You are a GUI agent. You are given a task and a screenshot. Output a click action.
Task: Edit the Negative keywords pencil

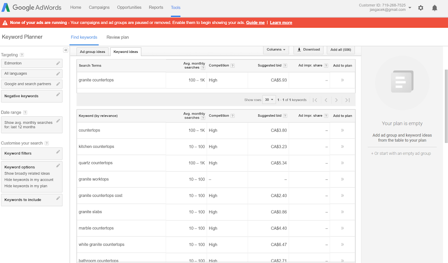58,95
